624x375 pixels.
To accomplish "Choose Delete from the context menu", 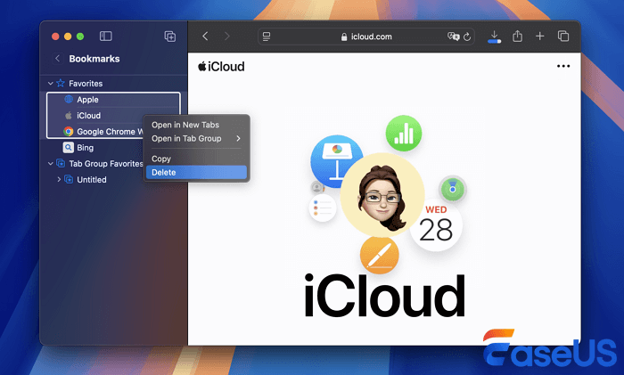I will 164,172.
